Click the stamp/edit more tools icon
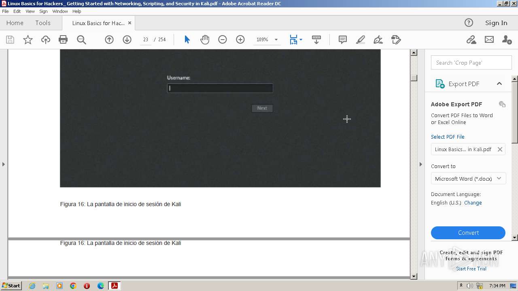The width and height of the screenshot is (518, 291). point(396,40)
